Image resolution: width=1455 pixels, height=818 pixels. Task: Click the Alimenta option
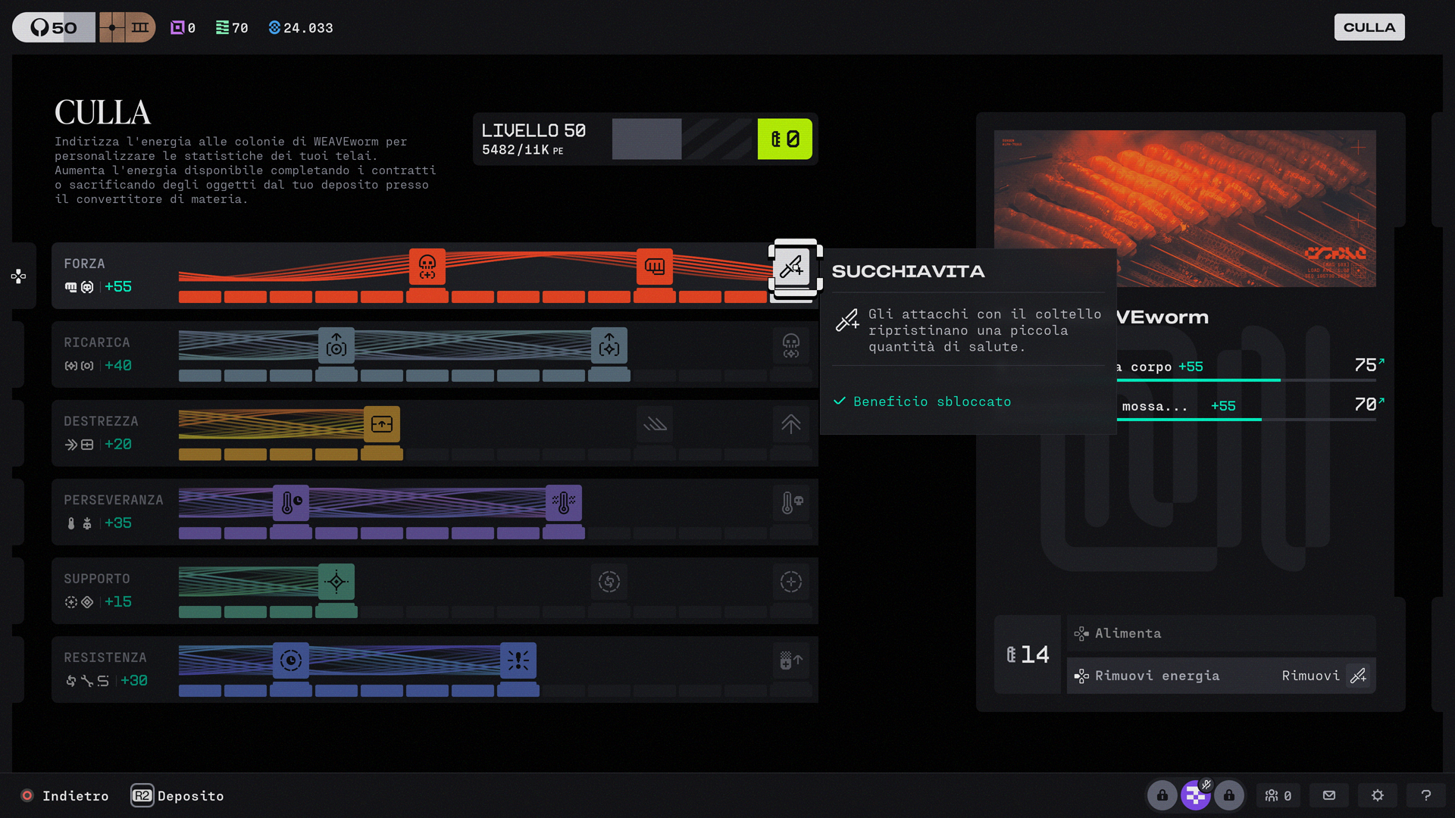[1222, 633]
